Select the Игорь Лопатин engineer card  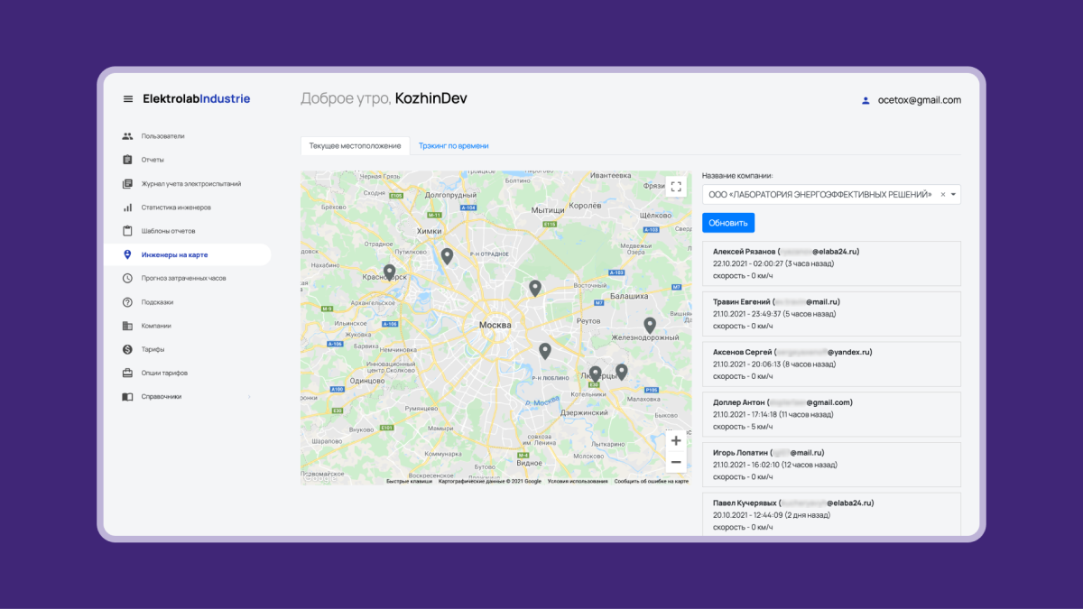[831, 465]
